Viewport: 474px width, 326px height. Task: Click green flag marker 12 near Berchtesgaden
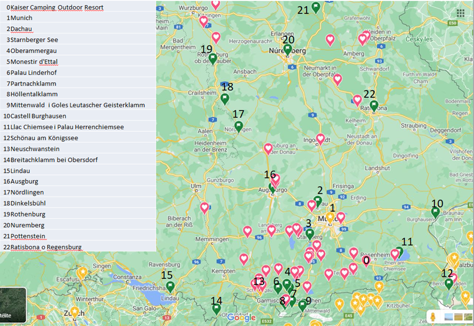[449, 283]
